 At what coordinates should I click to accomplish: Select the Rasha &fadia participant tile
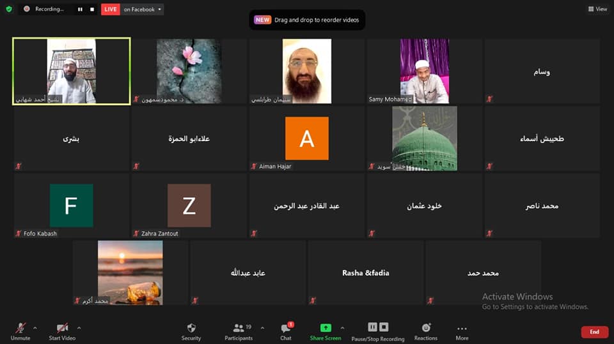coord(366,273)
